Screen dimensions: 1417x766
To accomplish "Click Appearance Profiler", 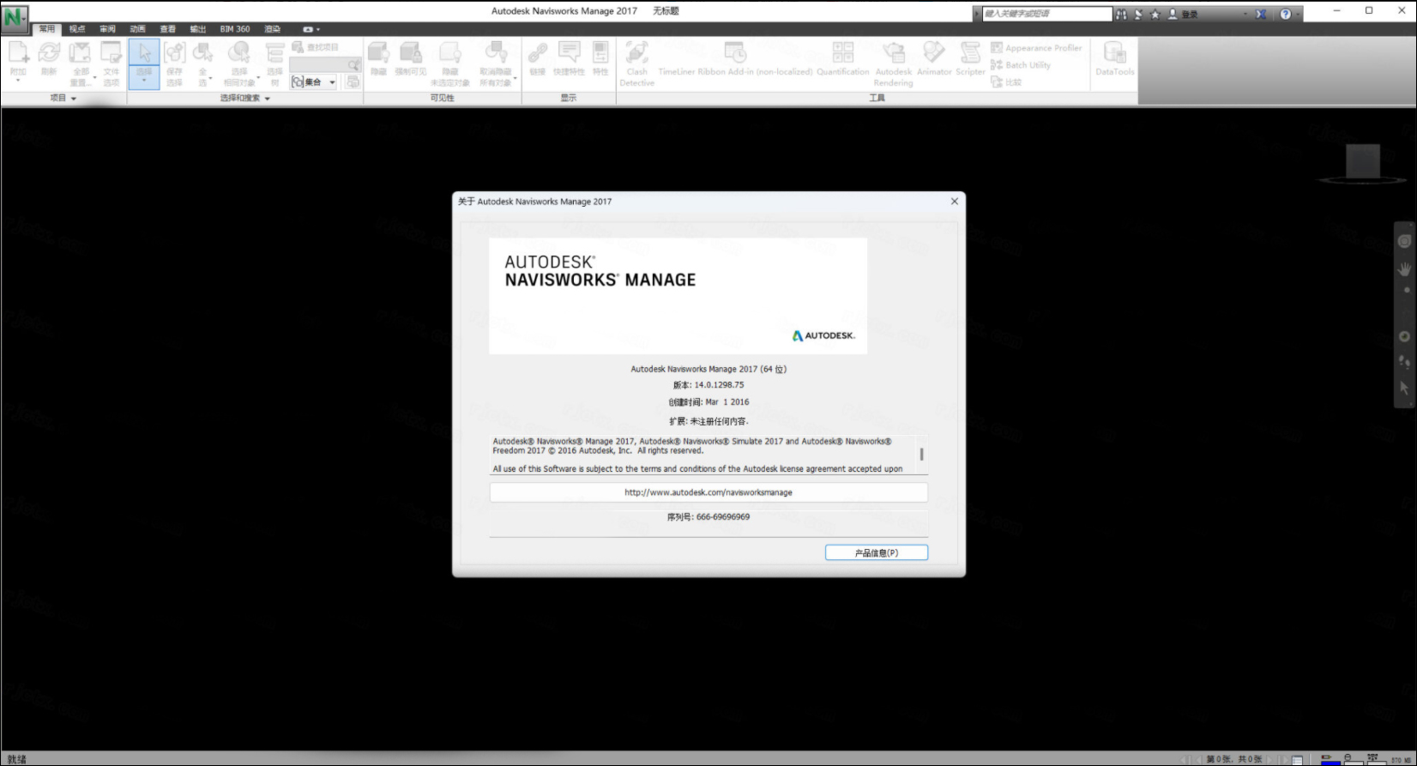I will (x=1036, y=48).
